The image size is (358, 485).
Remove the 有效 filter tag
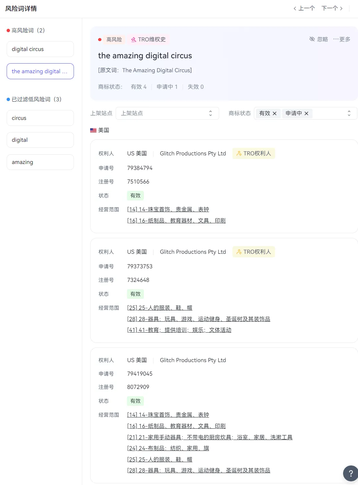pos(274,113)
